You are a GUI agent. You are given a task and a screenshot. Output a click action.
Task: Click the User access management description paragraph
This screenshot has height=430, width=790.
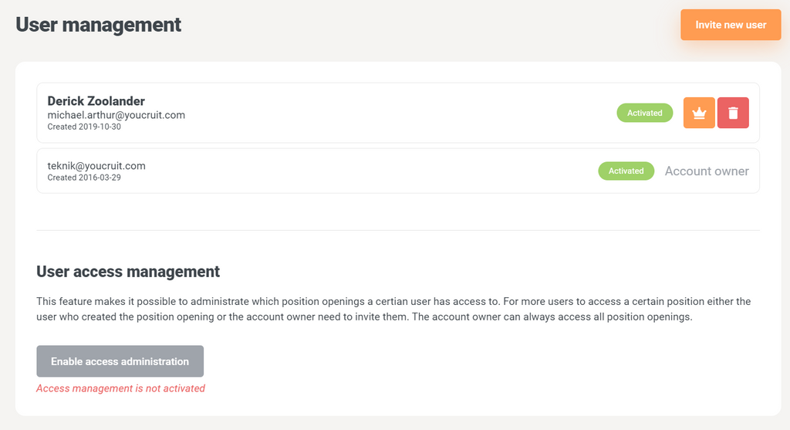click(393, 309)
